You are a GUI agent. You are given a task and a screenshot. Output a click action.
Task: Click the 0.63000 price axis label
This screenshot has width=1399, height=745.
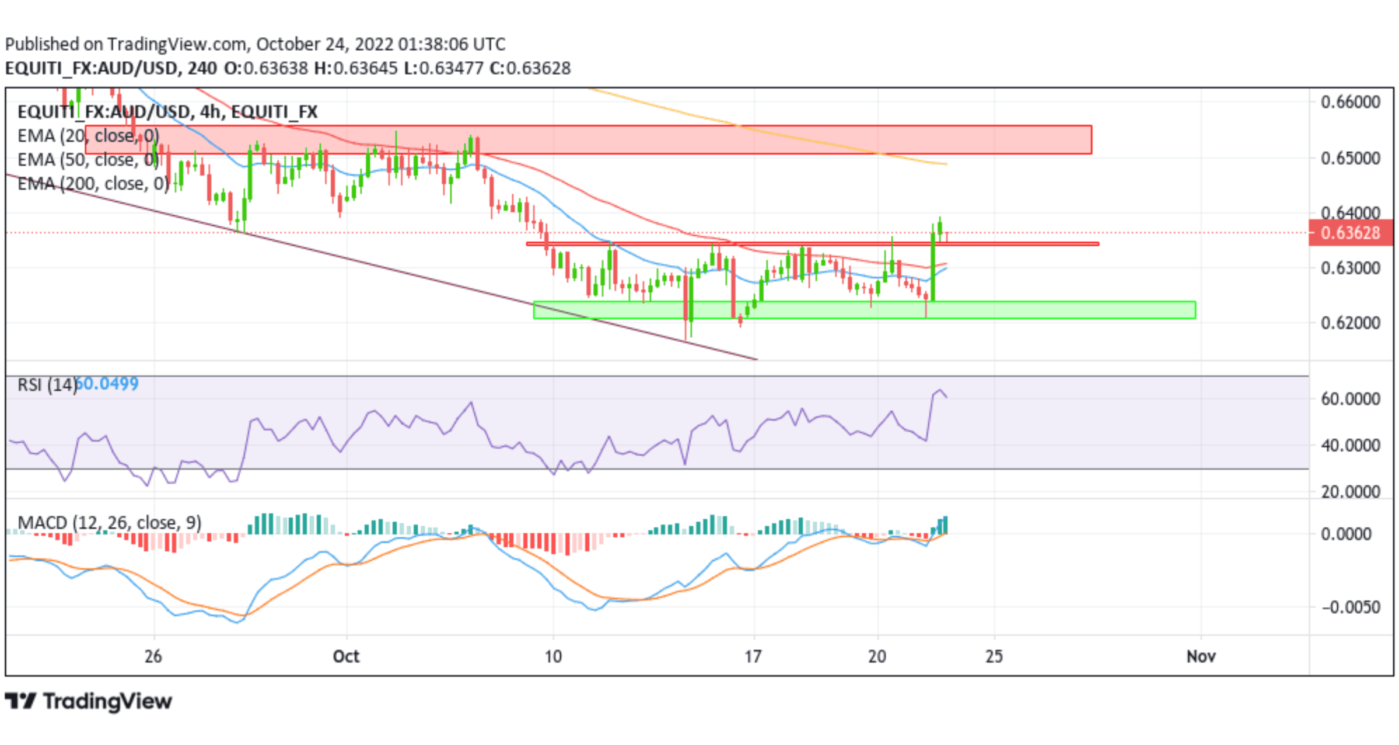[1351, 268]
